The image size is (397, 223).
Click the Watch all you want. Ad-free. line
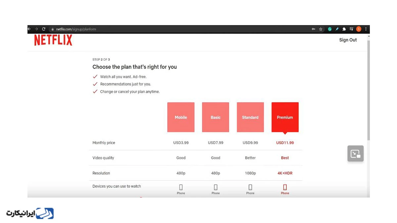123,77
